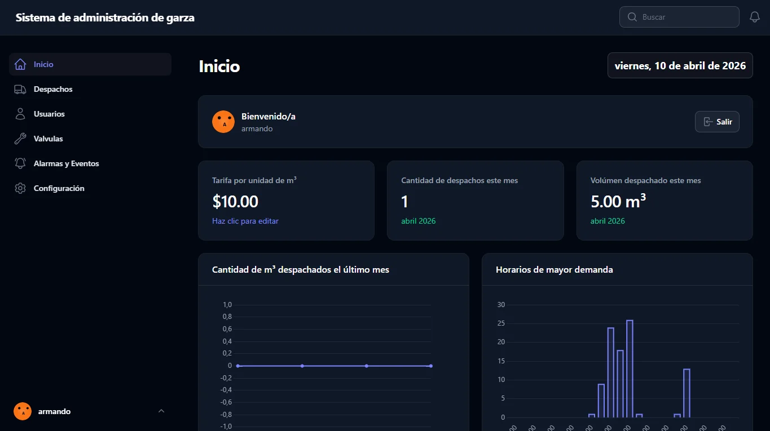Image resolution: width=770 pixels, height=431 pixels.
Task: Click the Buscar search field
Action: pyautogui.click(x=679, y=17)
